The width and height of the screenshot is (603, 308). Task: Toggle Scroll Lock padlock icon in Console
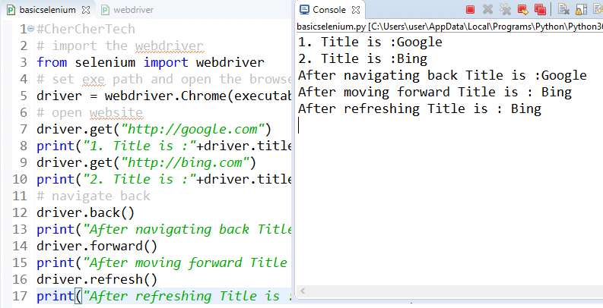click(x=581, y=9)
